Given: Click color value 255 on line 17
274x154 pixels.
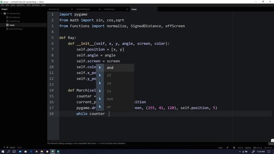Looking at the screenshot, I should [151, 108].
